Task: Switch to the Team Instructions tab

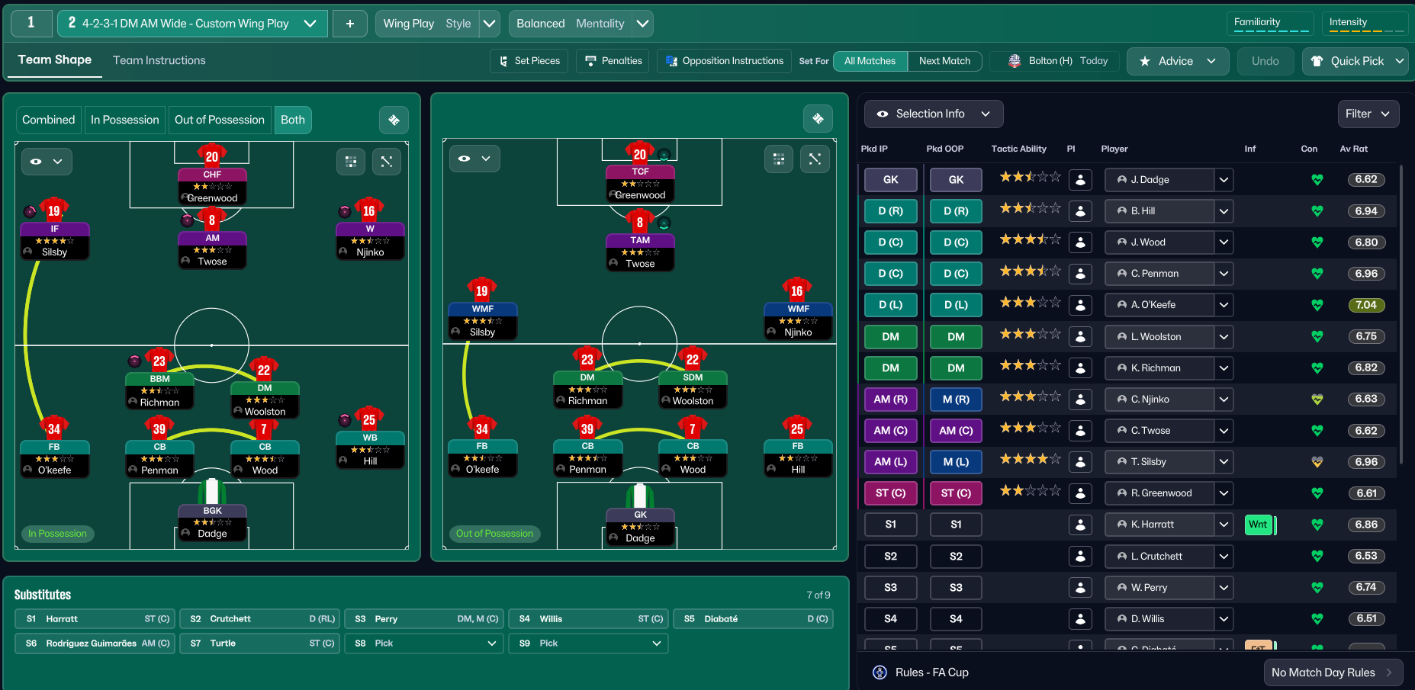Action: click(159, 60)
